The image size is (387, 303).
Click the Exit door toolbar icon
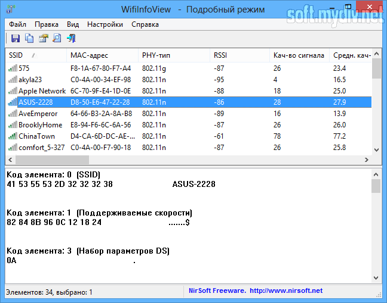point(71,38)
